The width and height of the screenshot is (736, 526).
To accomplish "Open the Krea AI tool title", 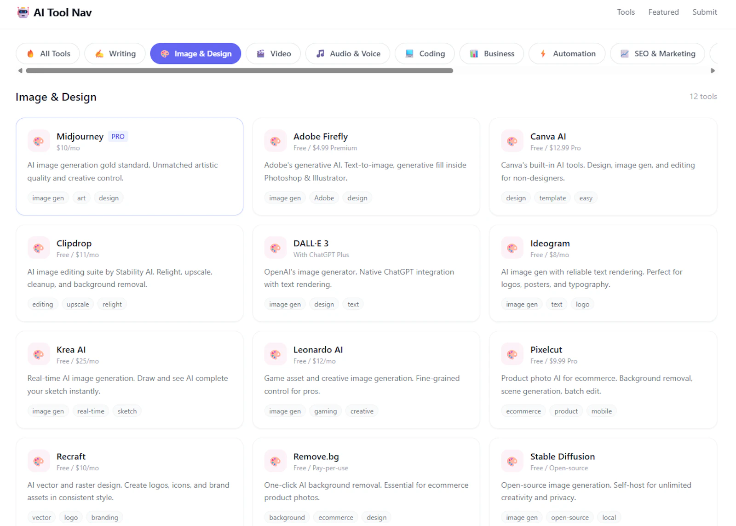I will click(71, 349).
